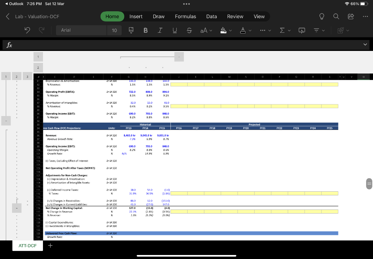Switch to the Insert tab
Image resolution: width=373 pixels, height=259 pixels.
(x=136, y=16)
